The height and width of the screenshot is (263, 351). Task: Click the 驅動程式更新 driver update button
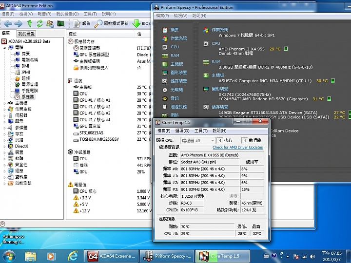pos(111,23)
